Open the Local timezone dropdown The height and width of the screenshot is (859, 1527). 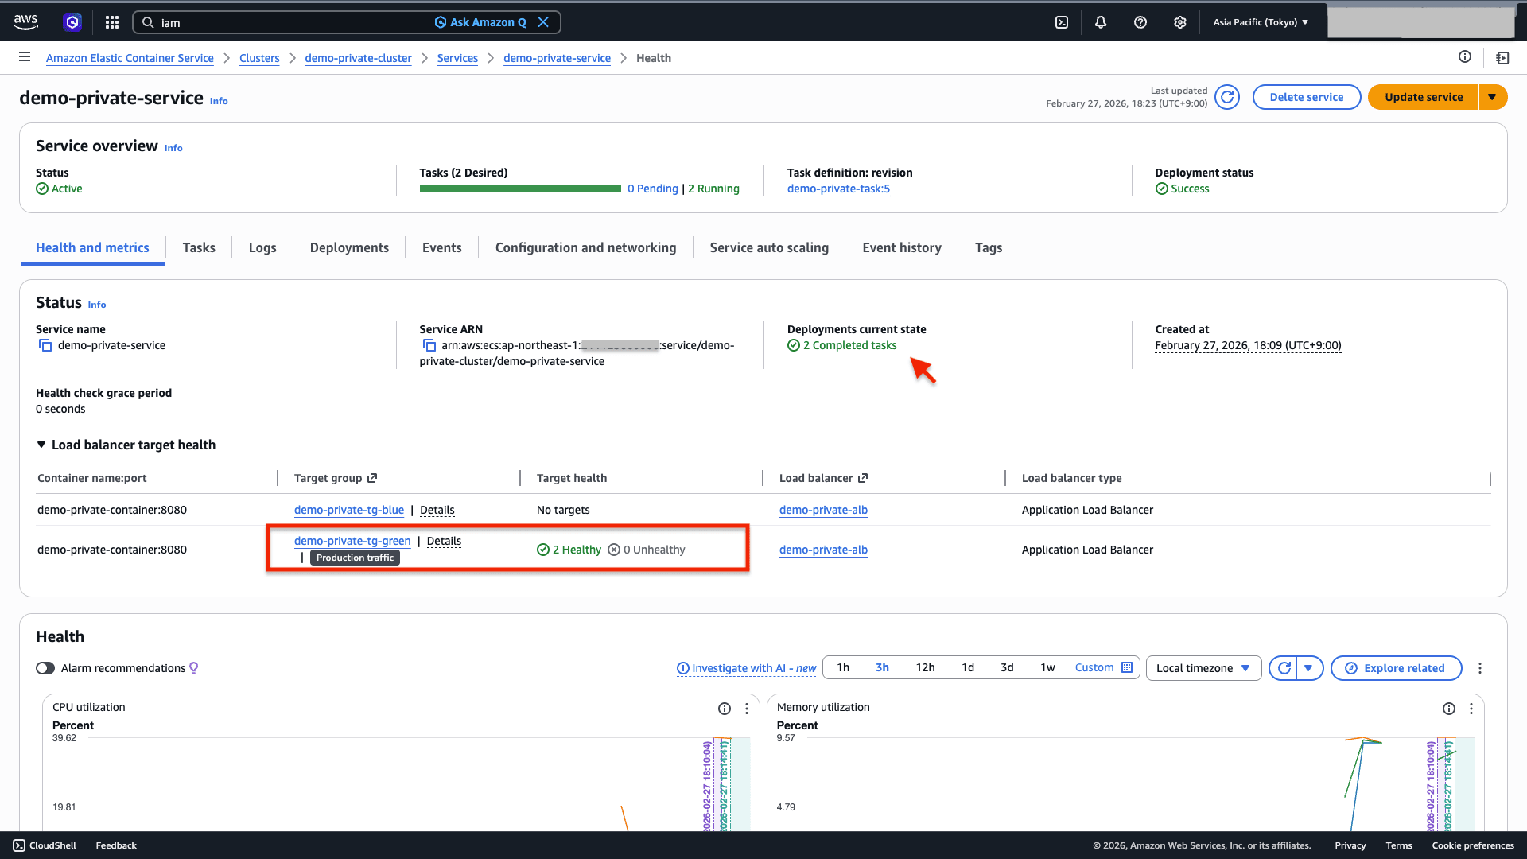[1203, 668]
